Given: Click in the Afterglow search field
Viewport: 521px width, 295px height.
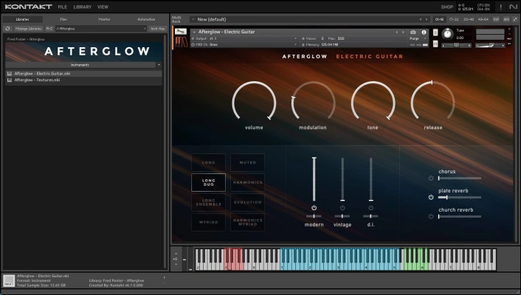Looking at the screenshot, I should [100, 29].
